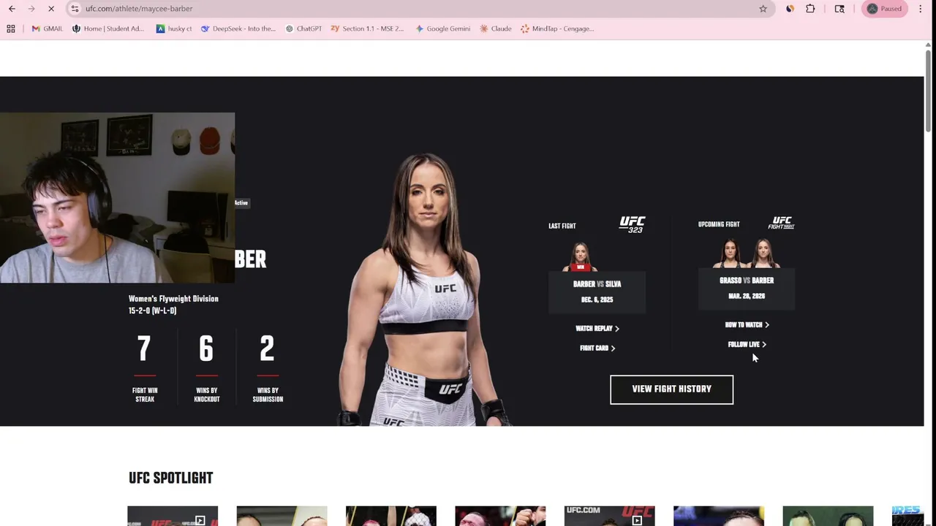Click the Watch Replay link
Image resolution: width=936 pixels, height=526 pixels.
pos(597,329)
